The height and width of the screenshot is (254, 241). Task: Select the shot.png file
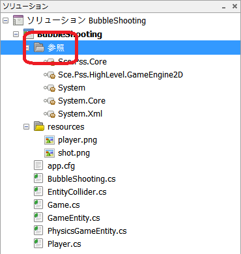74,153
